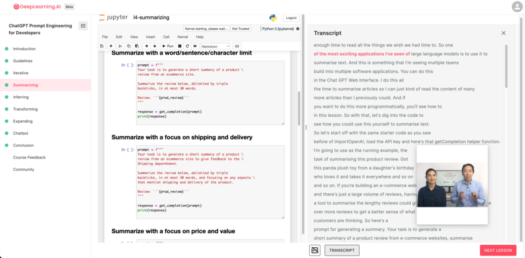Restart and run all with fast-forward icon
The width and height of the screenshot is (525, 258).
click(195, 46)
